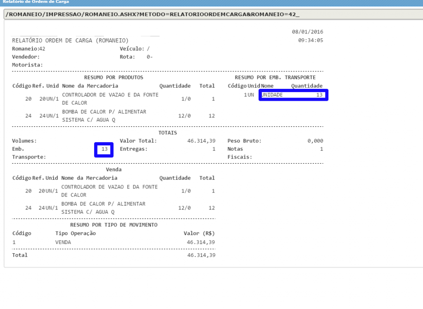This screenshot has width=423, height=309.
Task: Click the Valor Total amount 46.314,39
Action: click(201, 140)
